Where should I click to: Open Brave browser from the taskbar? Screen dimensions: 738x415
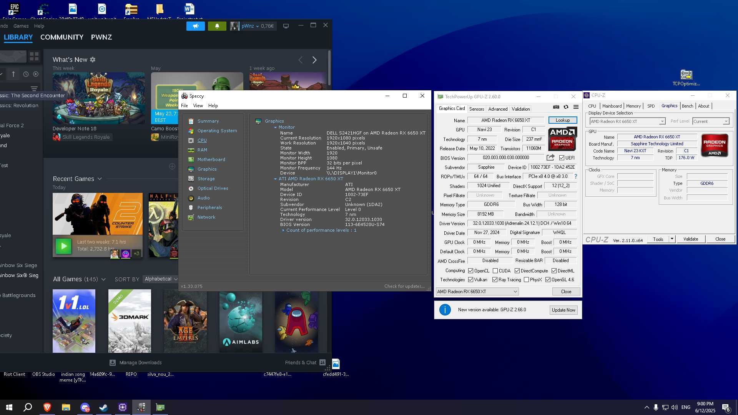[47, 407]
